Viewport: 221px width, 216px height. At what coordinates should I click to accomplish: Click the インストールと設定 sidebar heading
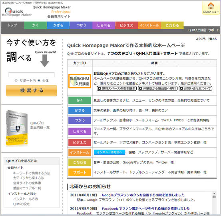pyautogui.click(x=22, y=194)
